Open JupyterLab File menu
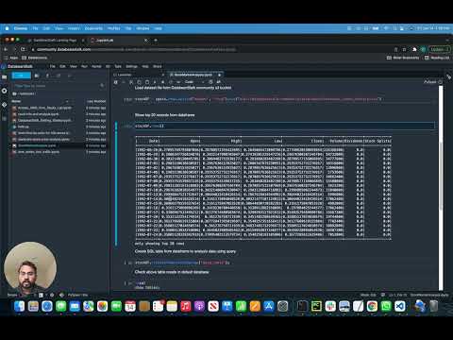This screenshot has height=340, width=453. pyautogui.click(x=53, y=66)
